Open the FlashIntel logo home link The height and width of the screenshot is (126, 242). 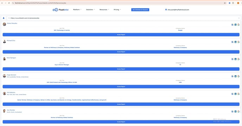(x=60, y=10)
